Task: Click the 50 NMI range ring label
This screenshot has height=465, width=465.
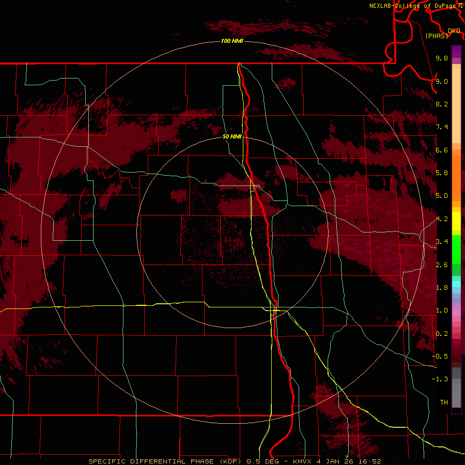Action: point(232,136)
